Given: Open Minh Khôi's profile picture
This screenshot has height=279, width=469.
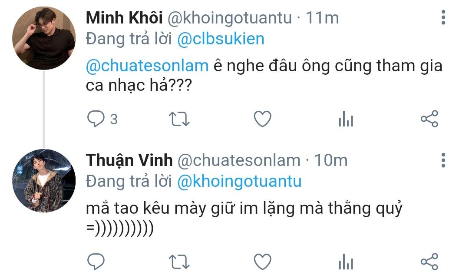Looking at the screenshot, I should [x=44, y=38].
